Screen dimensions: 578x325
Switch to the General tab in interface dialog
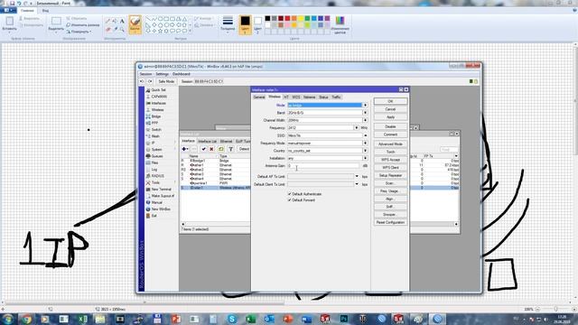coord(259,97)
